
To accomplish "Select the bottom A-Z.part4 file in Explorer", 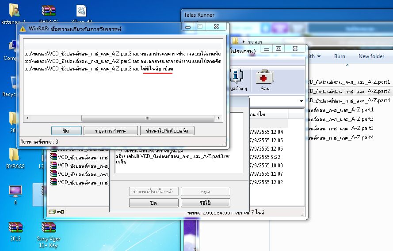I will pos(341,137).
